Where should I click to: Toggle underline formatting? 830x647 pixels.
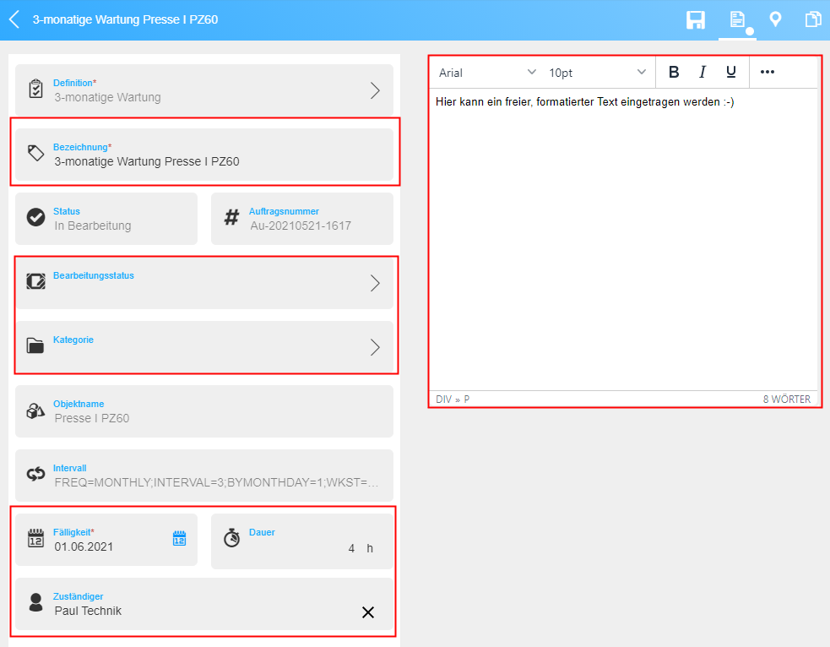731,72
